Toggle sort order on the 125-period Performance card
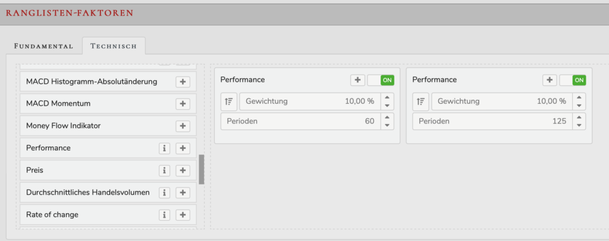The height and width of the screenshot is (241, 609). pyautogui.click(x=420, y=102)
